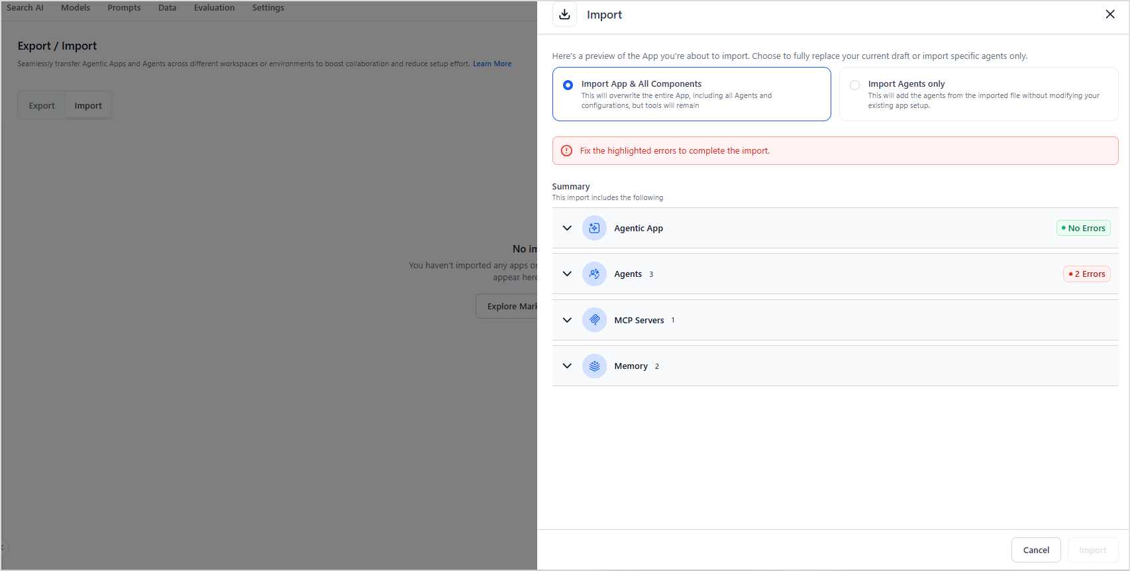Select Import Agents only option
This screenshot has height=571, width=1130.
(854, 85)
